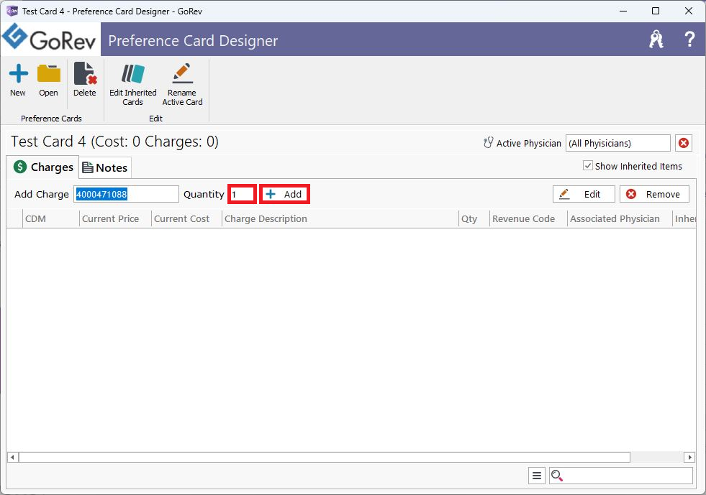The height and width of the screenshot is (495, 706).
Task: Click the app icon in title bar
Action: tap(12, 11)
